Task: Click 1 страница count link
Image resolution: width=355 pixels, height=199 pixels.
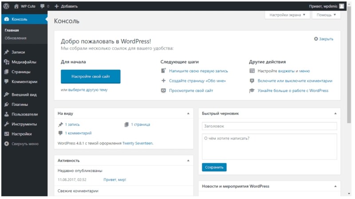Action: [x=141, y=125]
